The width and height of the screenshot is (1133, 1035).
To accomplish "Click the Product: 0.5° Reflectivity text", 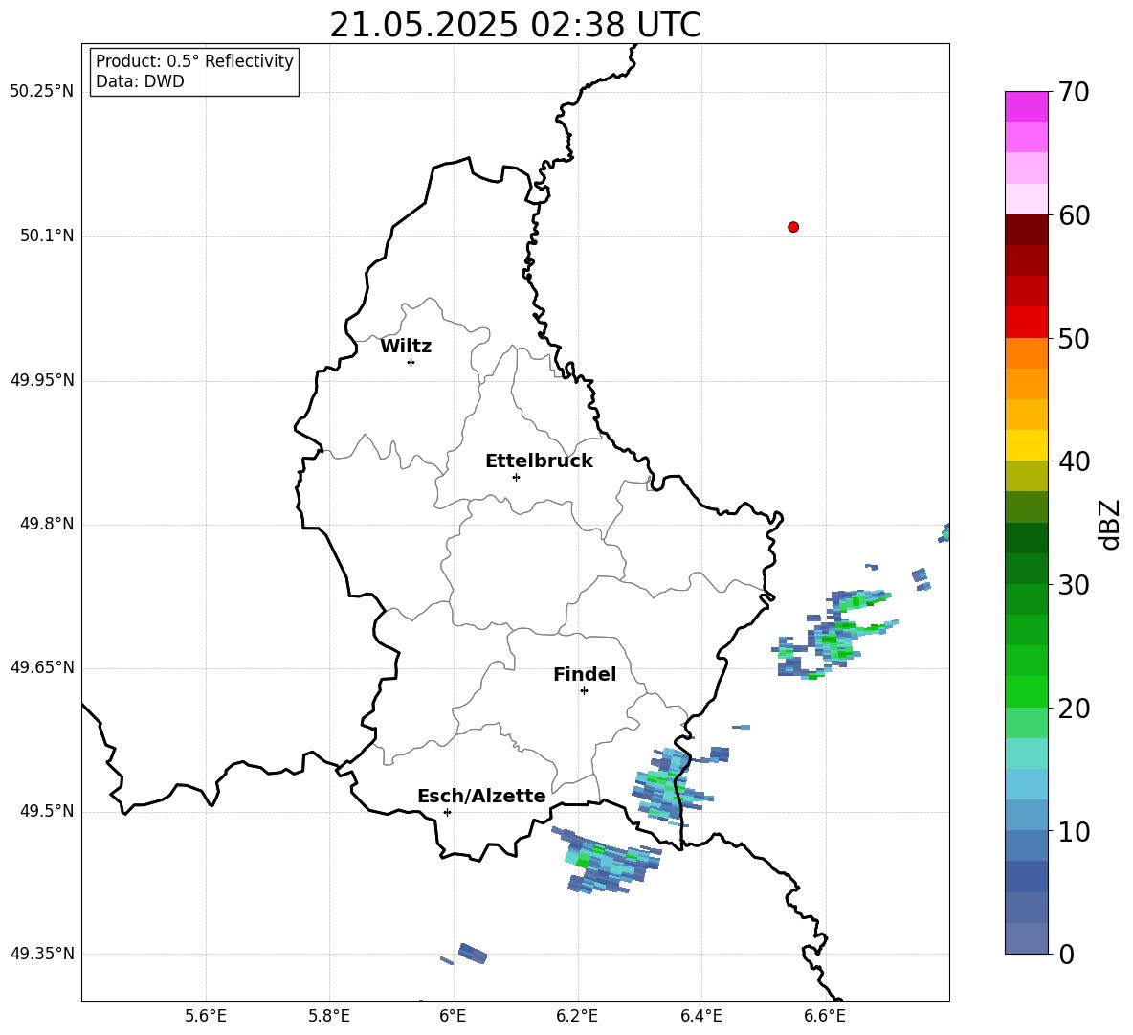I will (194, 60).
